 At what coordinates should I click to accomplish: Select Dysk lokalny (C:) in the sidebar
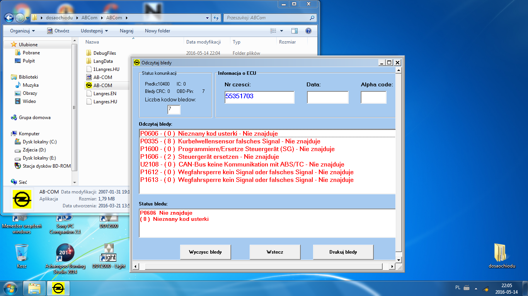coord(39,142)
